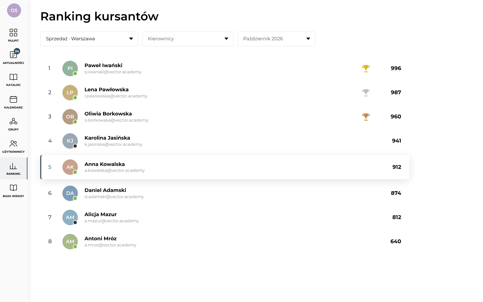The width and height of the screenshot is (483, 302).
Task: Click the AK avatar of Anna Kowalska
Action: click(70, 167)
